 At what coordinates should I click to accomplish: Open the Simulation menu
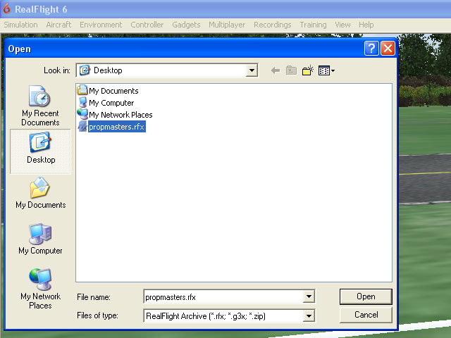tap(20, 25)
